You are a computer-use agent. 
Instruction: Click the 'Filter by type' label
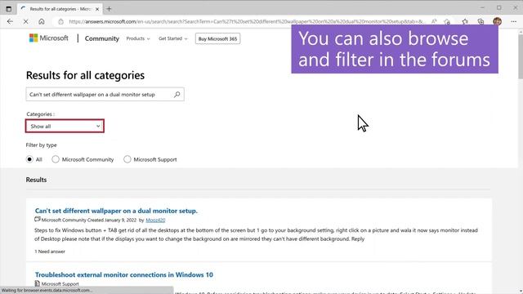pos(42,145)
